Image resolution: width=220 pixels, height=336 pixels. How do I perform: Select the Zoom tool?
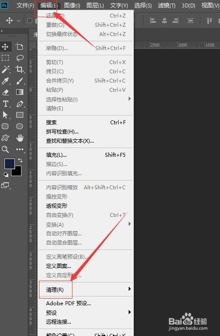pyautogui.click(x=5, y=149)
